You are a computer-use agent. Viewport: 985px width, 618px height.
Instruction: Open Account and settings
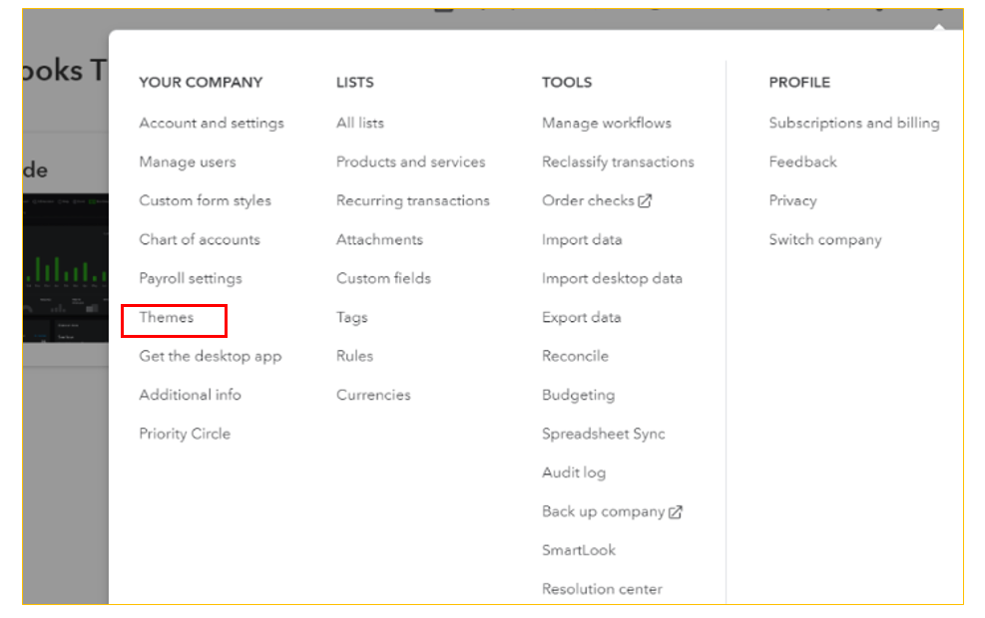pos(212,123)
